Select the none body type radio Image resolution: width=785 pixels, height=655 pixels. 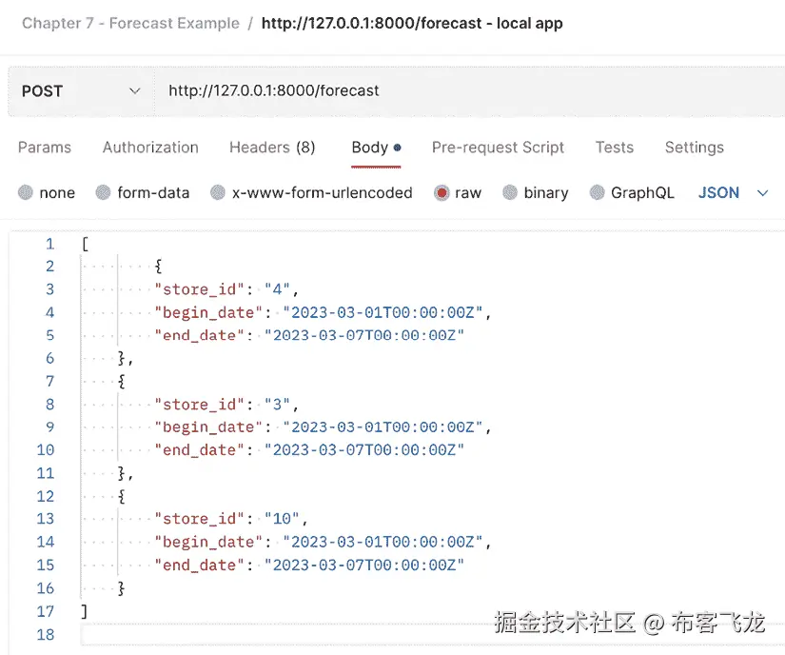click(26, 192)
